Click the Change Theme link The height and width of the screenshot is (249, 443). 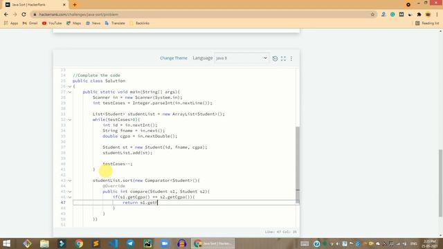click(174, 58)
